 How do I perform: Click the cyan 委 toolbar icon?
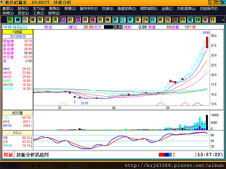tap(115, 20)
